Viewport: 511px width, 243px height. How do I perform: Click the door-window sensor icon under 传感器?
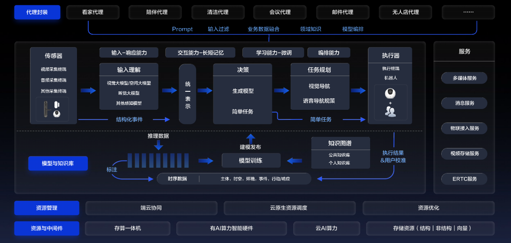point(56,104)
